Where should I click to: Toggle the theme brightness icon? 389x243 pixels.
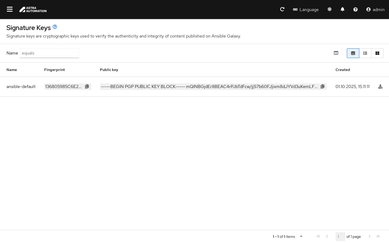(330, 9)
